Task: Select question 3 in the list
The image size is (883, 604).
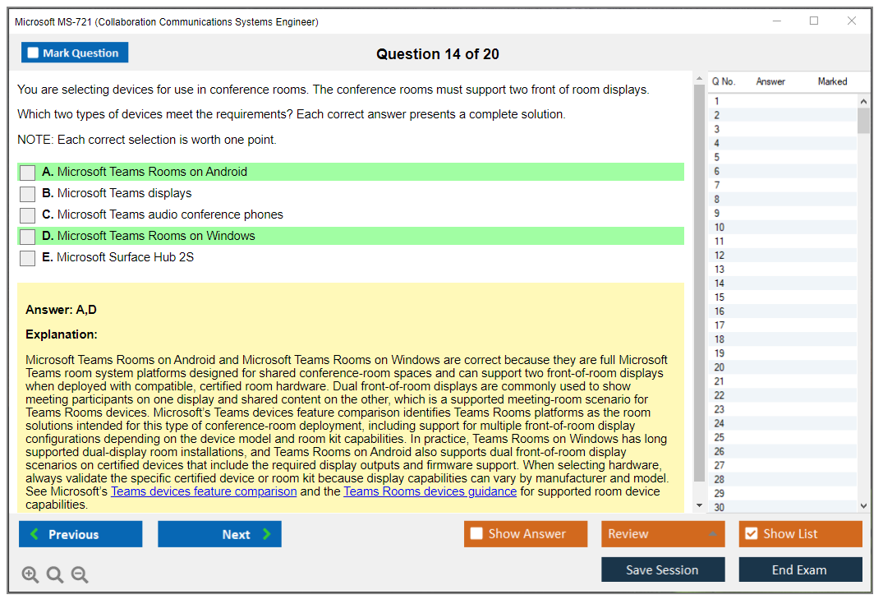Action: point(783,129)
